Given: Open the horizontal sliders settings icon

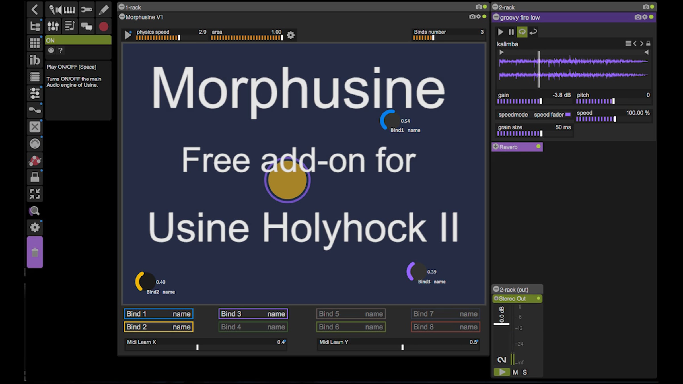Looking at the screenshot, I should pyautogui.click(x=35, y=93).
